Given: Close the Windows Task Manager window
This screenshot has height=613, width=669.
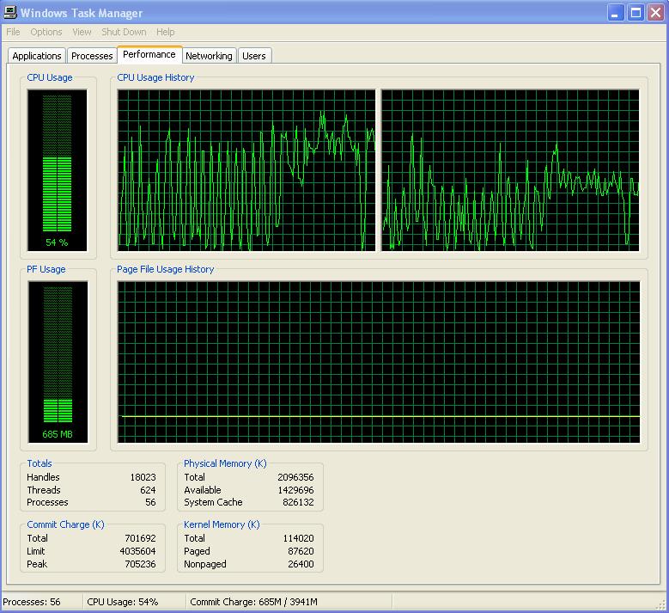Looking at the screenshot, I should (654, 13).
